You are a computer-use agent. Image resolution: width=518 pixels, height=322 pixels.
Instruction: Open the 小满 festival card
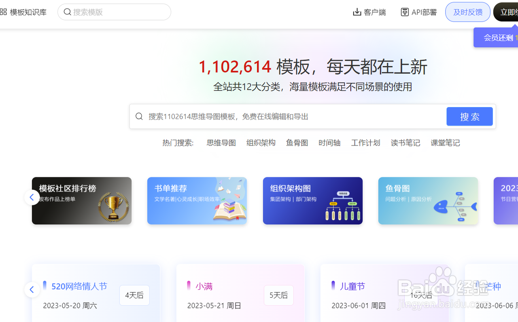[240, 293]
